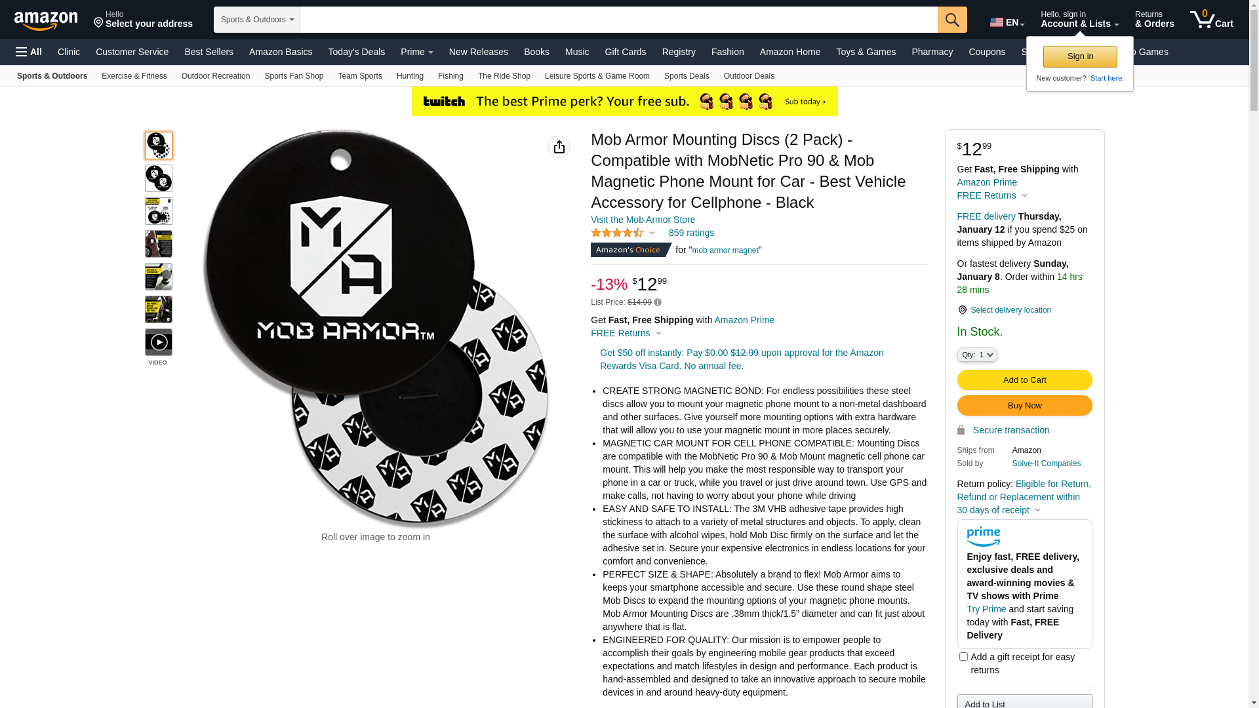Image resolution: width=1259 pixels, height=708 pixels.
Task: Select second product image thumbnail
Action: [159, 178]
